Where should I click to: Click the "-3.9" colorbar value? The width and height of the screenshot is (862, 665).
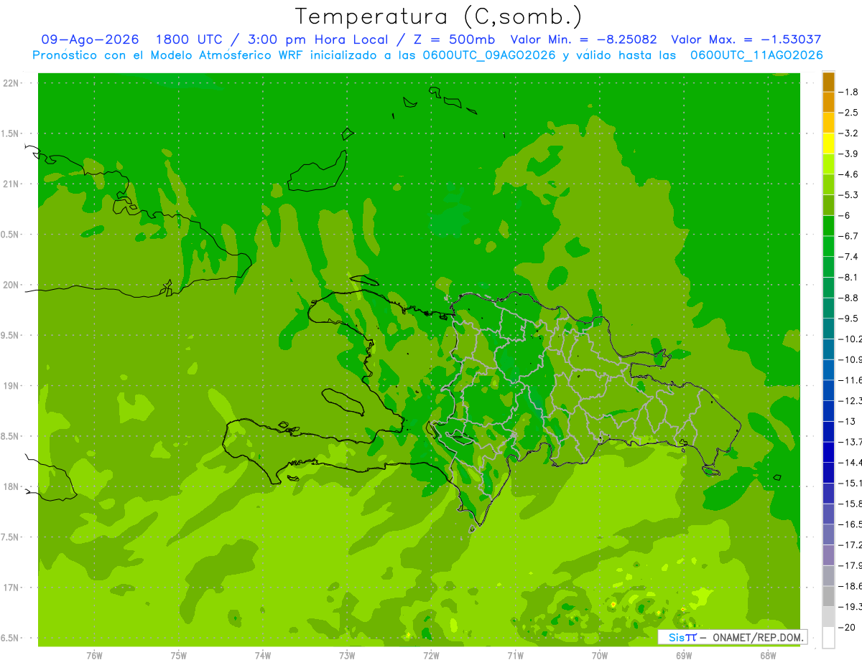pyautogui.click(x=848, y=154)
